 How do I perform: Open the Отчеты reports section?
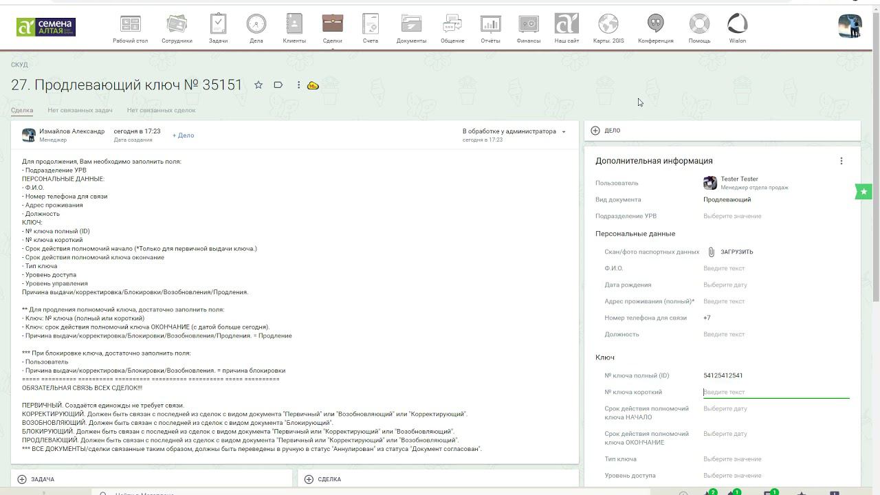click(490, 29)
